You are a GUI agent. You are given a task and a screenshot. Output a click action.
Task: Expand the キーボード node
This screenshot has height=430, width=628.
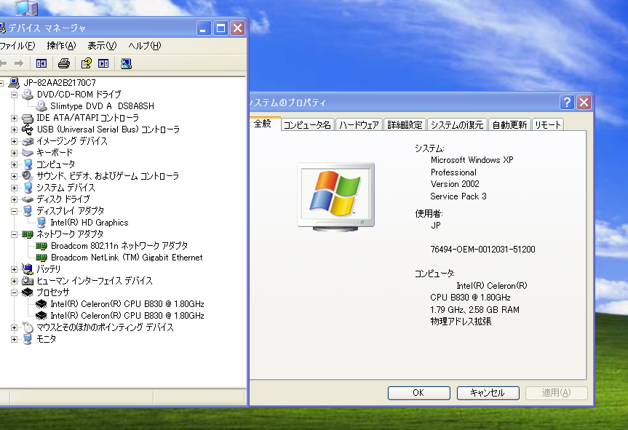pyautogui.click(x=14, y=153)
